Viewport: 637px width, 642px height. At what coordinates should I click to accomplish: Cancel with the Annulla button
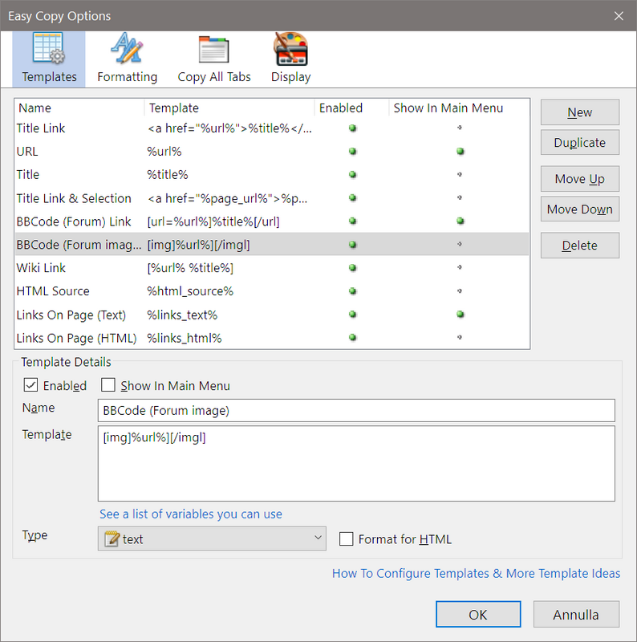point(576,614)
